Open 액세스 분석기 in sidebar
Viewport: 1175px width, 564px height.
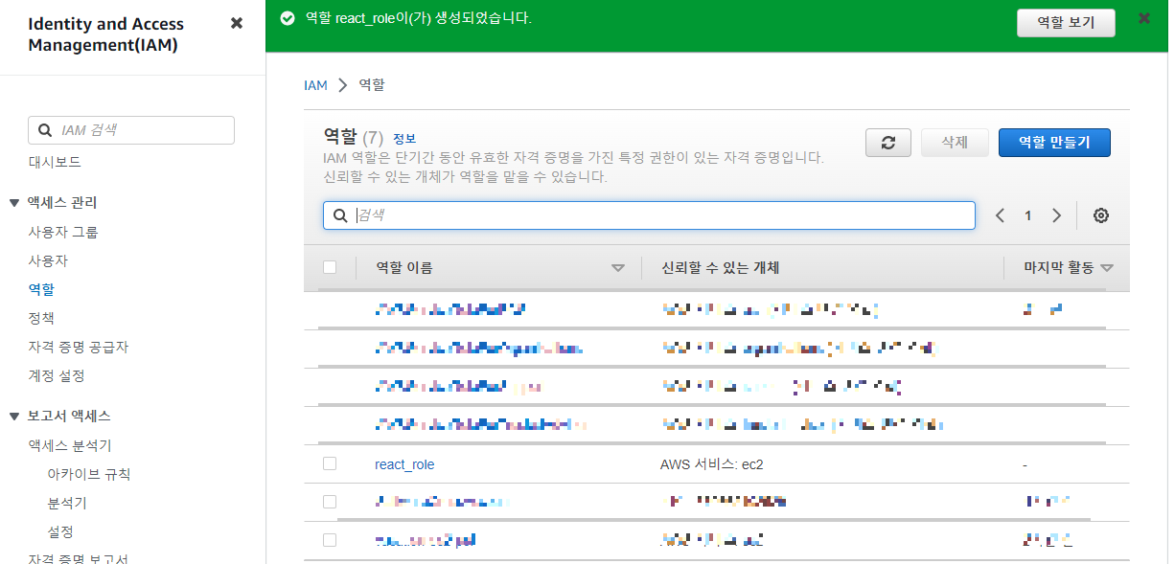[x=70, y=445]
